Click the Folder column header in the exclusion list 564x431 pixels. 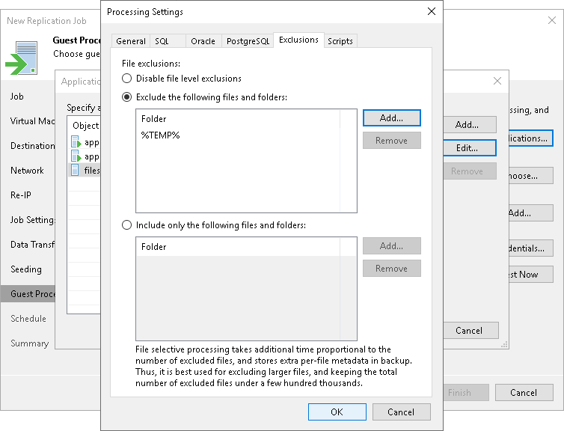point(238,119)
